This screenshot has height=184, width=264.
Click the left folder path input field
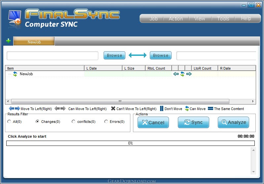point(52,56)
